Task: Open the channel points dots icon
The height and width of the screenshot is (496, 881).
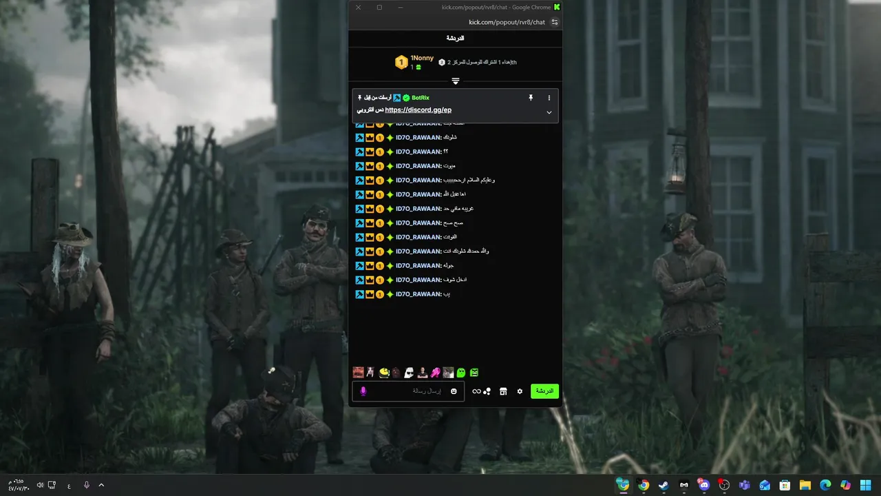Action: pyautogui.click(x=487, y=391)
